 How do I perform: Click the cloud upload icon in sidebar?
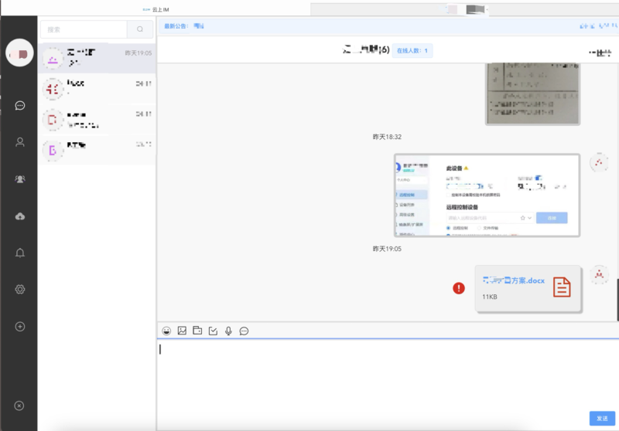coord(20,216)
